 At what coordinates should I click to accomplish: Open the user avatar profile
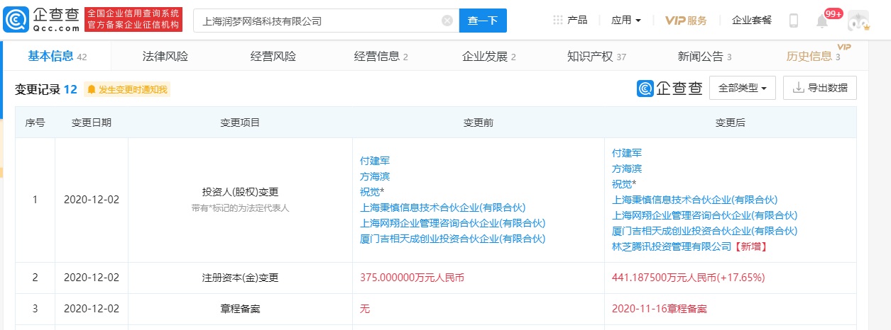pos(858,21)
